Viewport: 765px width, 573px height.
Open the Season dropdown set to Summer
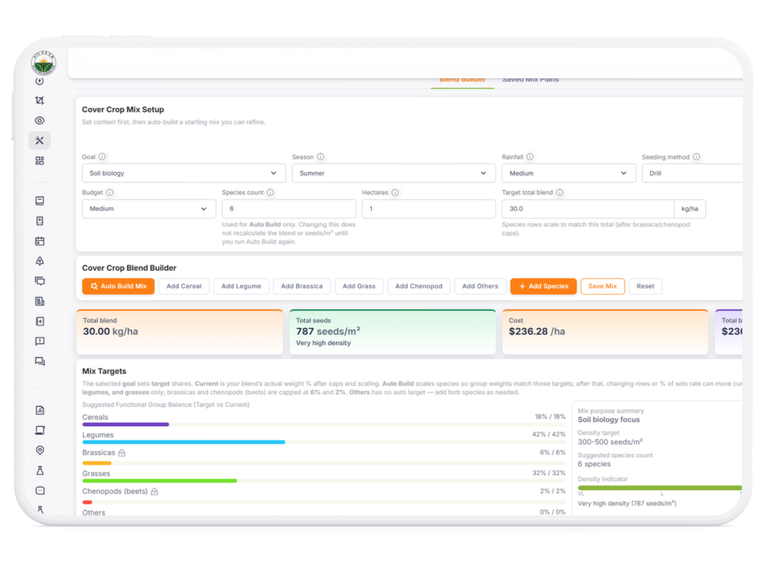pos(394,173)
